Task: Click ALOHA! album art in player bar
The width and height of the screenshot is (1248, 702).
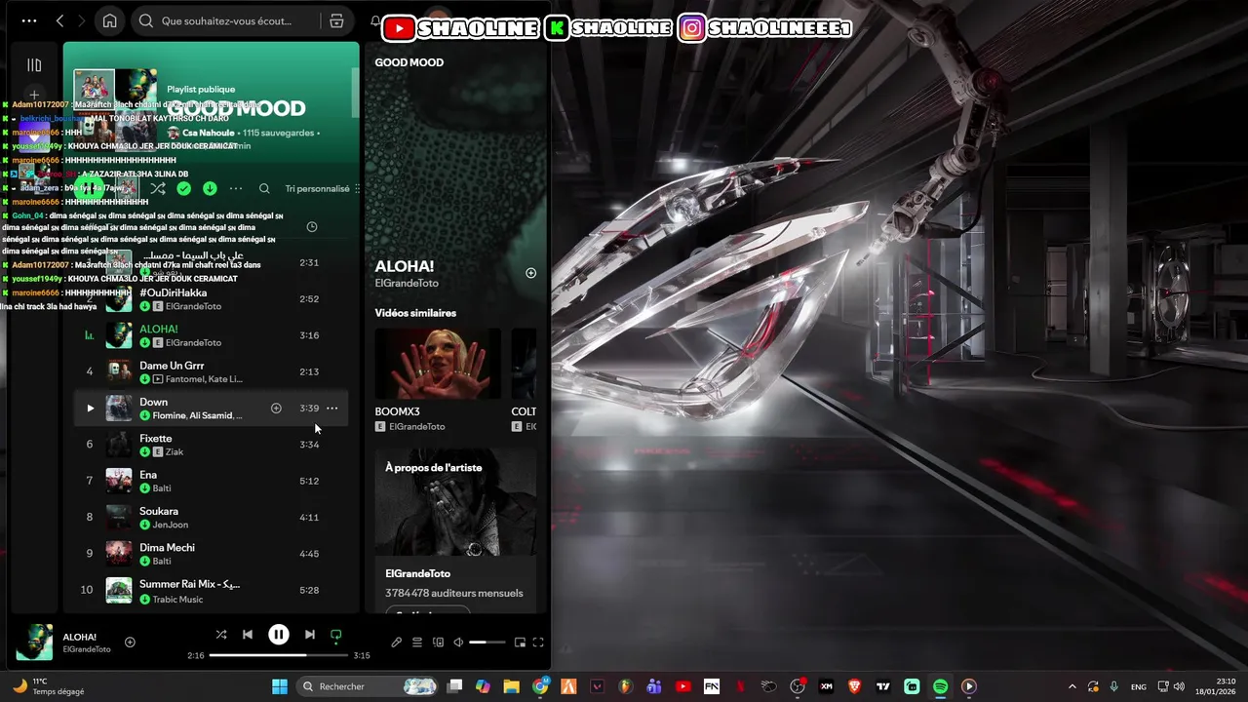Action: pos(35,643)
